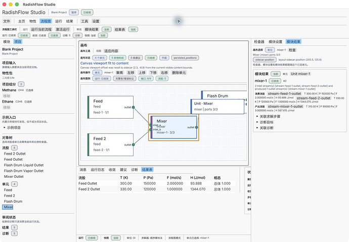
Task: Open the 设置 menu
Action: [x=96, y=21]
